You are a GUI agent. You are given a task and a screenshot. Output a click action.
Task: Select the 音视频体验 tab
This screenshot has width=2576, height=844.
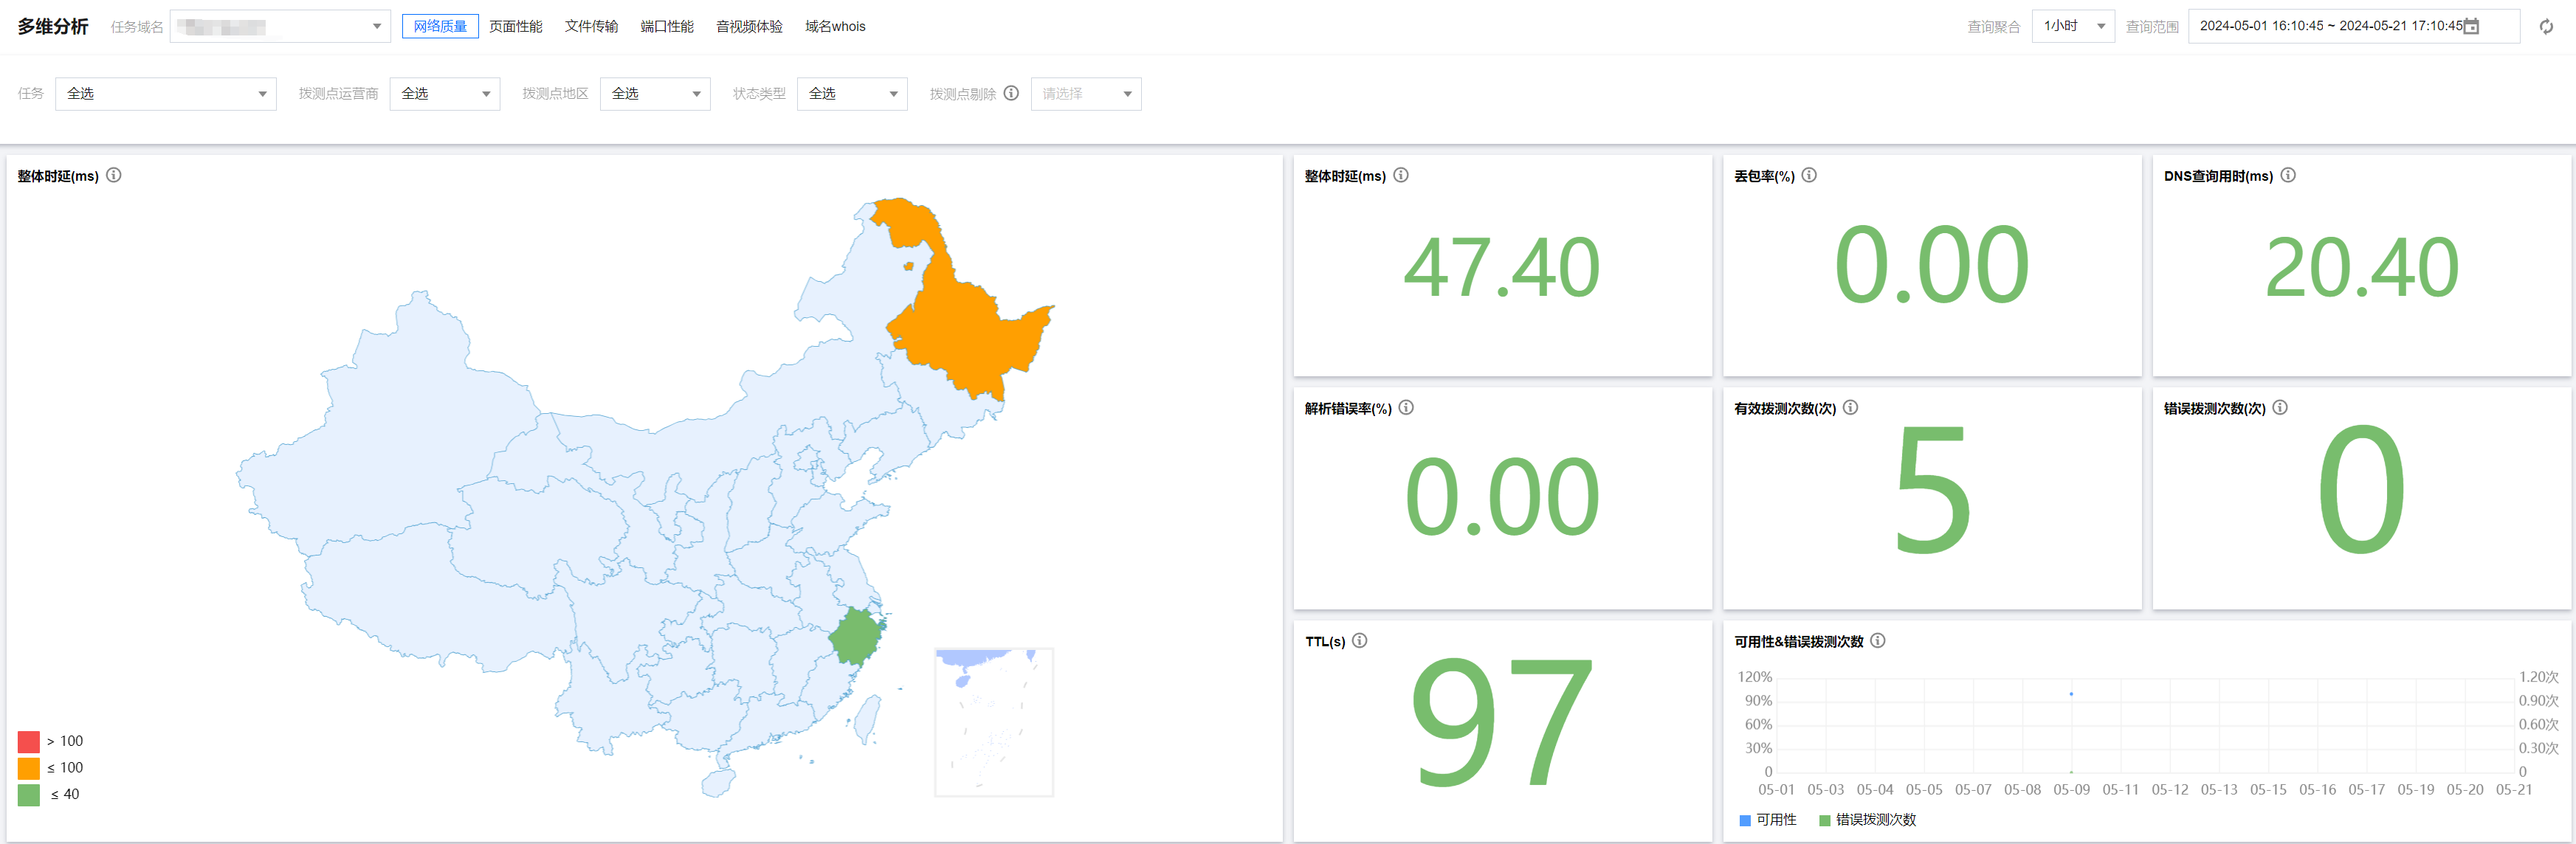[x=749, y=27]
